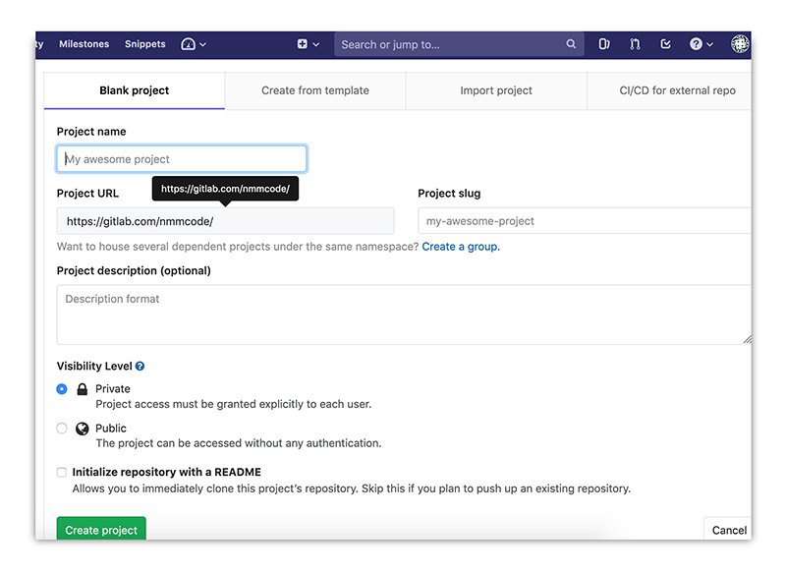Click the globe icon beside Public
Screen dimensions: 786x574
[82, 428]
